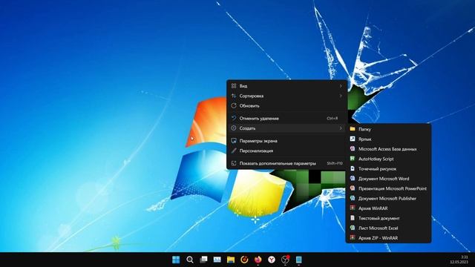Open the orange circular app icon on taskbar
Image resolution: width=475 pixels, height=267 pixels.
click(244, 260)
